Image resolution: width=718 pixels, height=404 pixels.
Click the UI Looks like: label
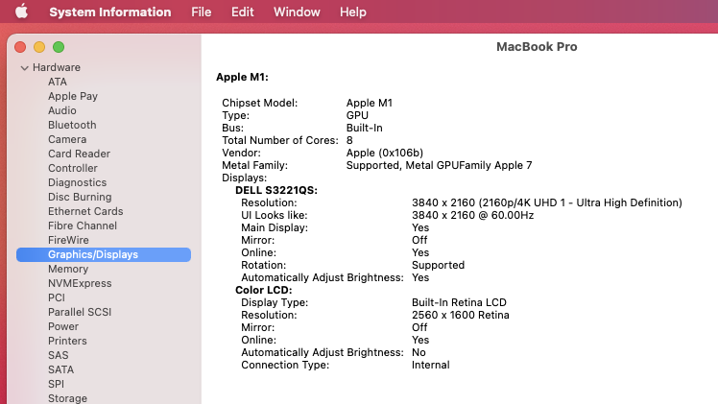coord(275,215)
